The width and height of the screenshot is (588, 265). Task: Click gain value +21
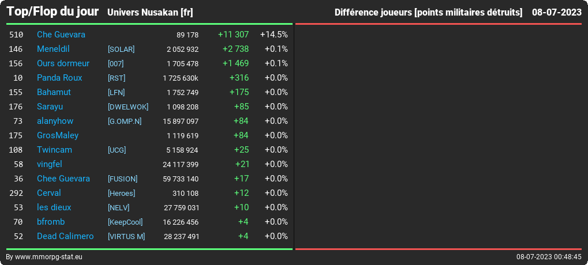pos(242,164)
